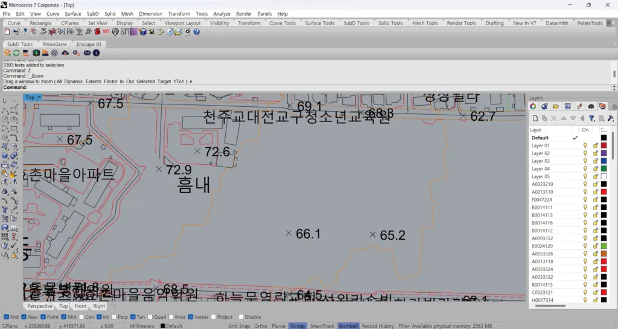Open the Layers panel stacked-layers tab icon
Viewport: 618px width, 329px height.
click(x=602, y=106)
